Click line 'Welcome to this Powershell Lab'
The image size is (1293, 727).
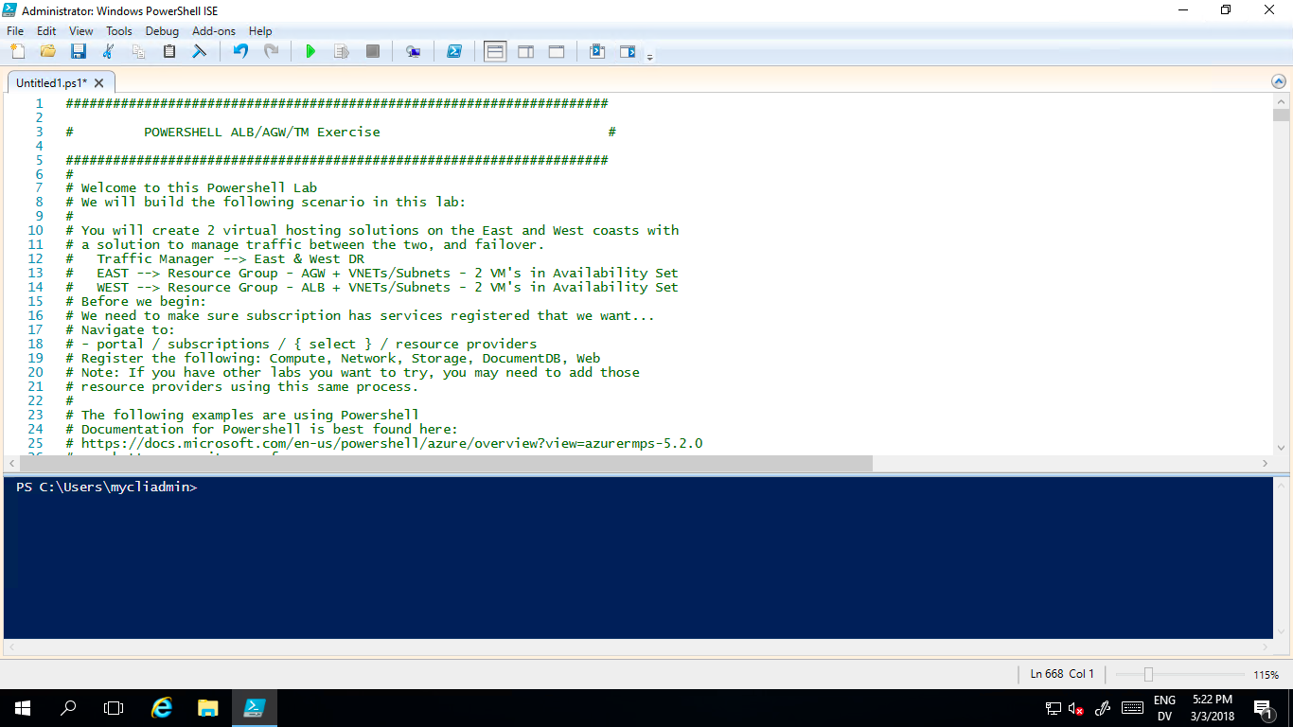click(192, 187)
